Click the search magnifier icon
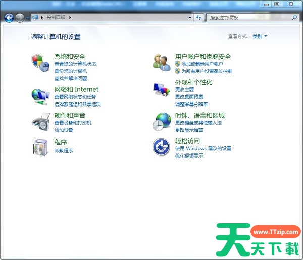This screenshot has height=260, width=303. [x=294, y=18]
